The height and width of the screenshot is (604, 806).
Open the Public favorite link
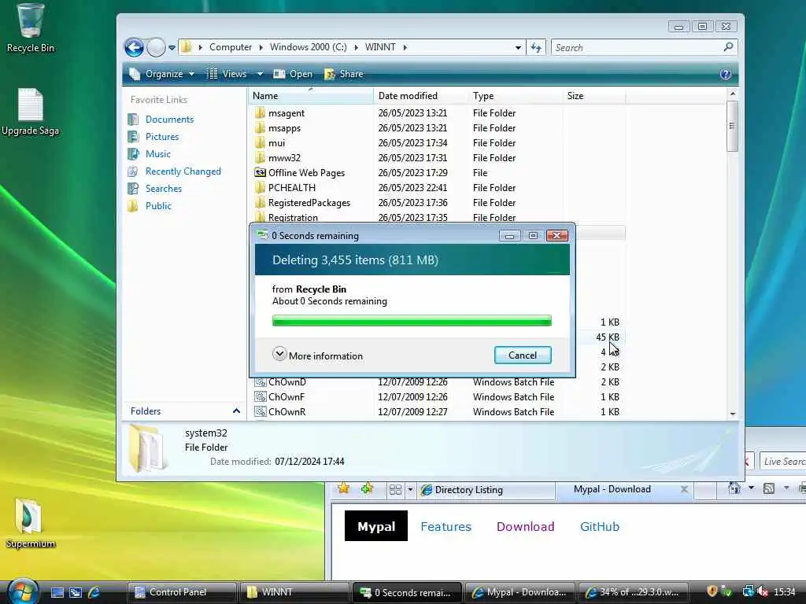click(x=157, y=206)
